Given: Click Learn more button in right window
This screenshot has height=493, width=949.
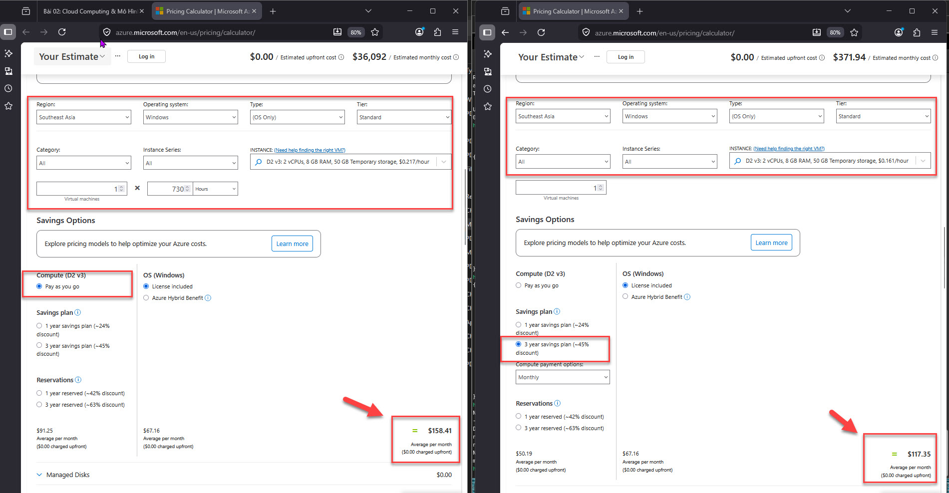Looking at the screenshot, I should tap(771, 243).
